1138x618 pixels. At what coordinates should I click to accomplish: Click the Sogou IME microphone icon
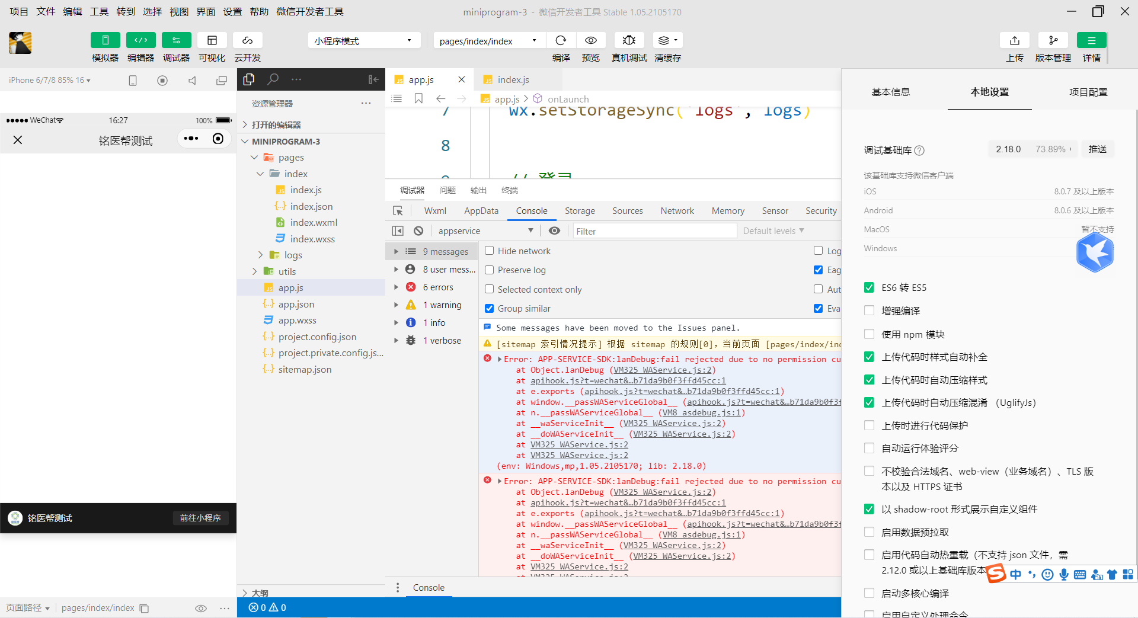1064,575
